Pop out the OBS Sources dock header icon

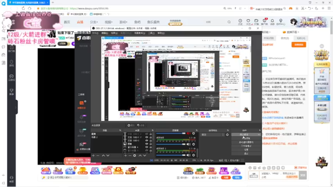[152, 130]
